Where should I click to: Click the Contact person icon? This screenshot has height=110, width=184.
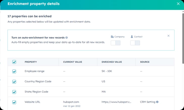tap(132, 37)
